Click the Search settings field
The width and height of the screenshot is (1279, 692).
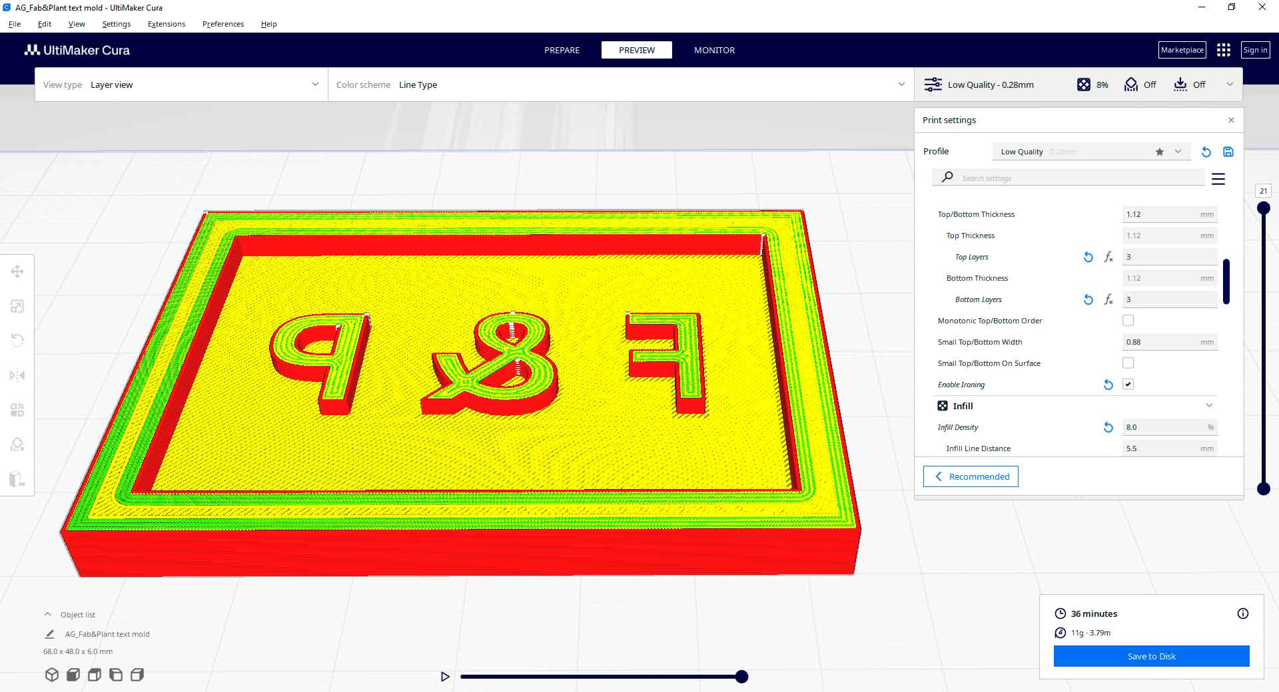(1068, 178)
